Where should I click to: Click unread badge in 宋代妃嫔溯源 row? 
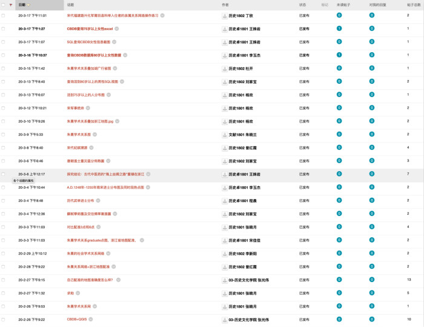[339, 147]
